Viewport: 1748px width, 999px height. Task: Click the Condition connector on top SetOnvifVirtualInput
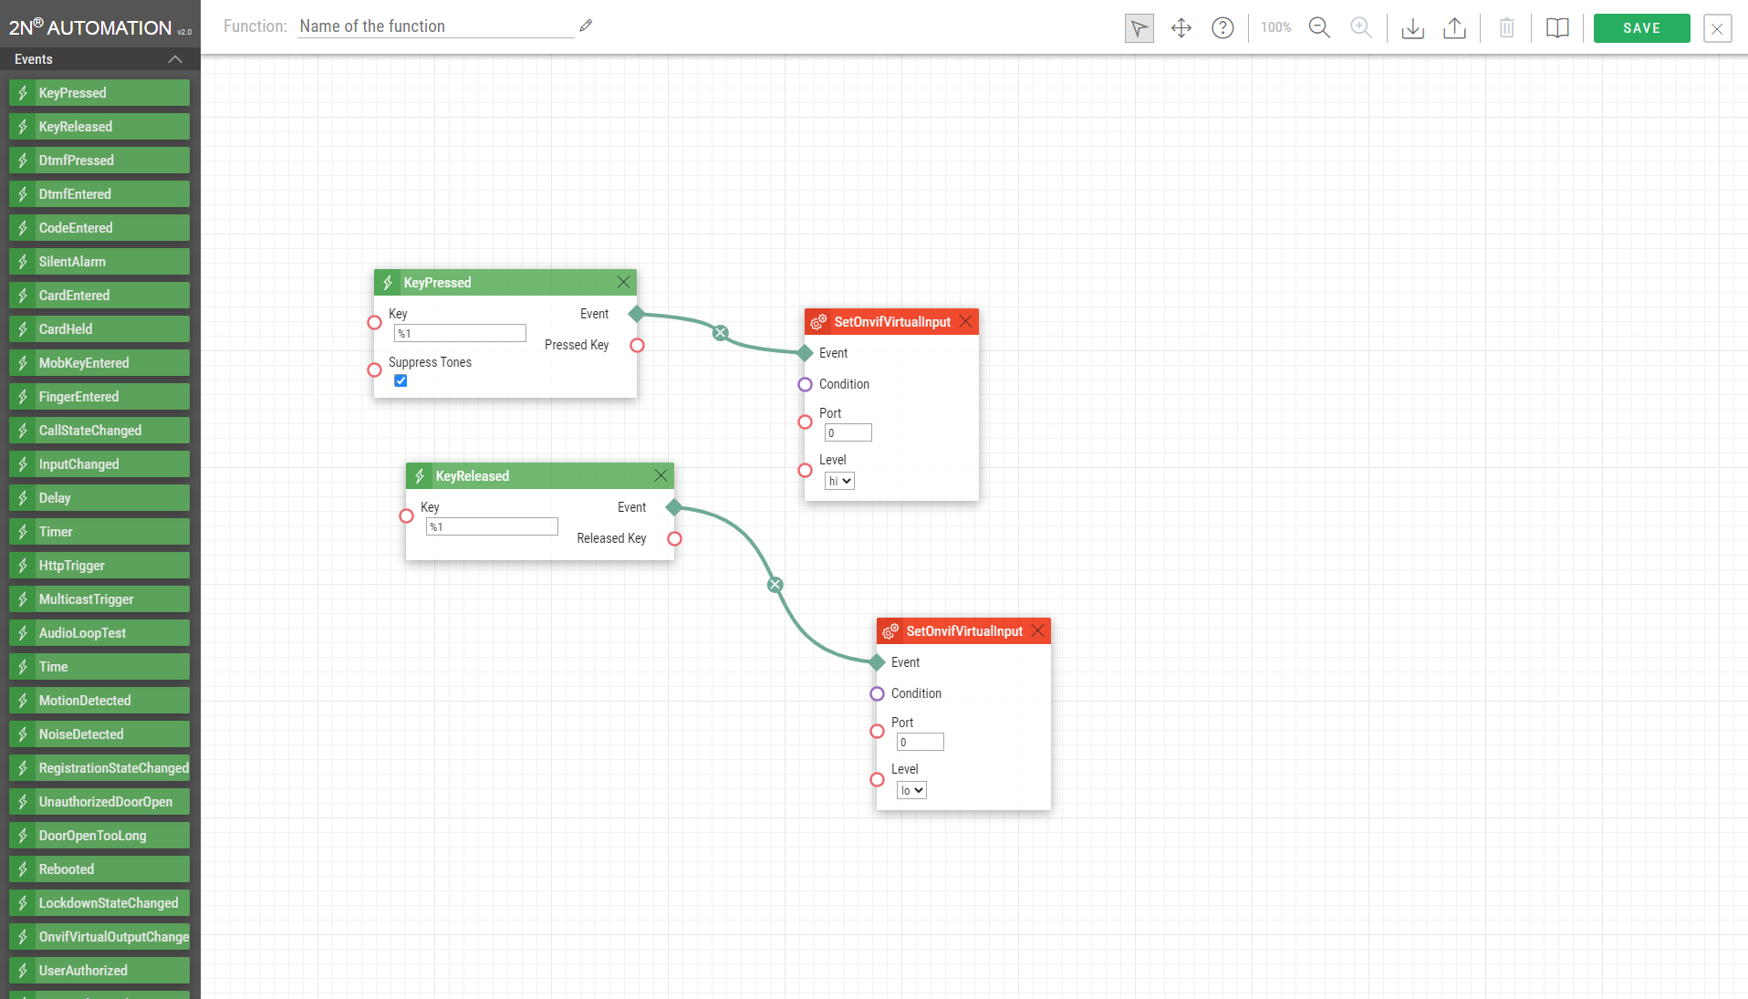[x=805, y=385]
